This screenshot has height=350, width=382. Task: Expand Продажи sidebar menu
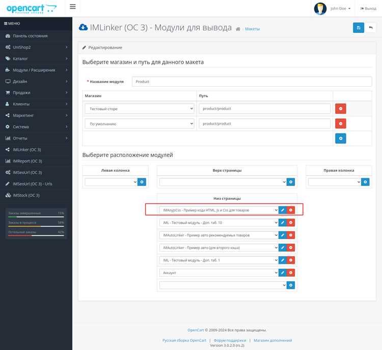[36, 93]
